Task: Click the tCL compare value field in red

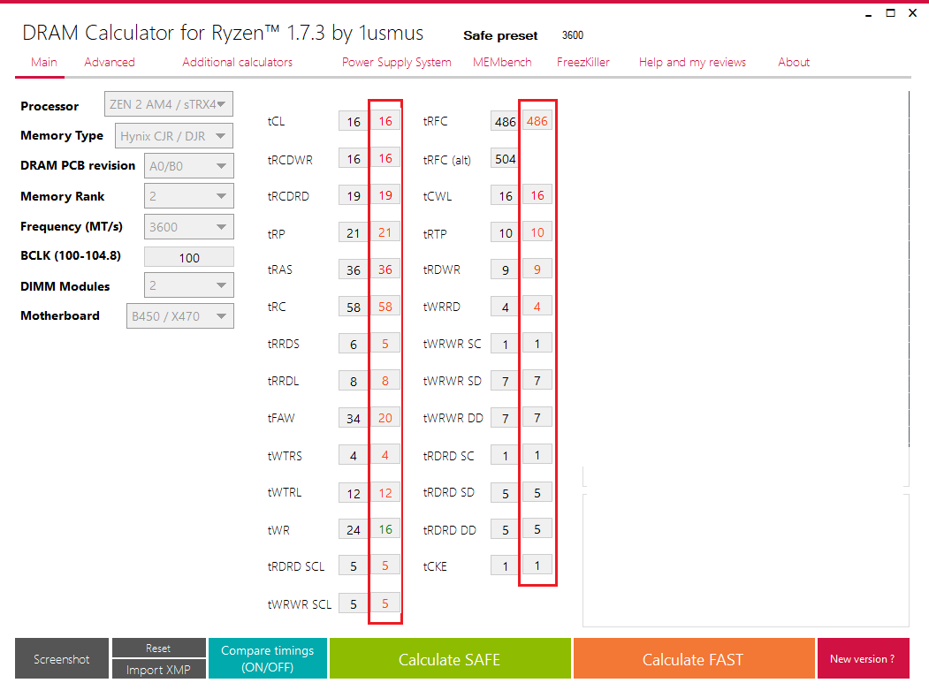Action: 385,121
